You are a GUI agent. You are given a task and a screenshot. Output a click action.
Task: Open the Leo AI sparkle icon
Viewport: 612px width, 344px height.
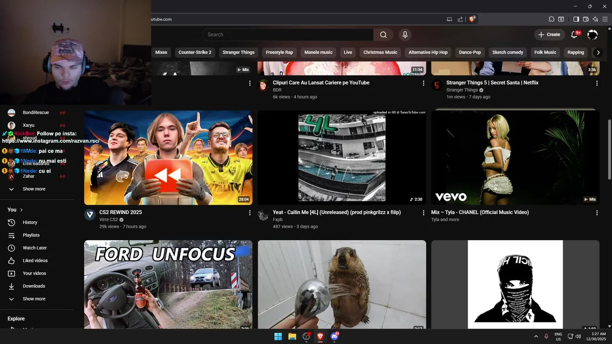pos(595,19)
